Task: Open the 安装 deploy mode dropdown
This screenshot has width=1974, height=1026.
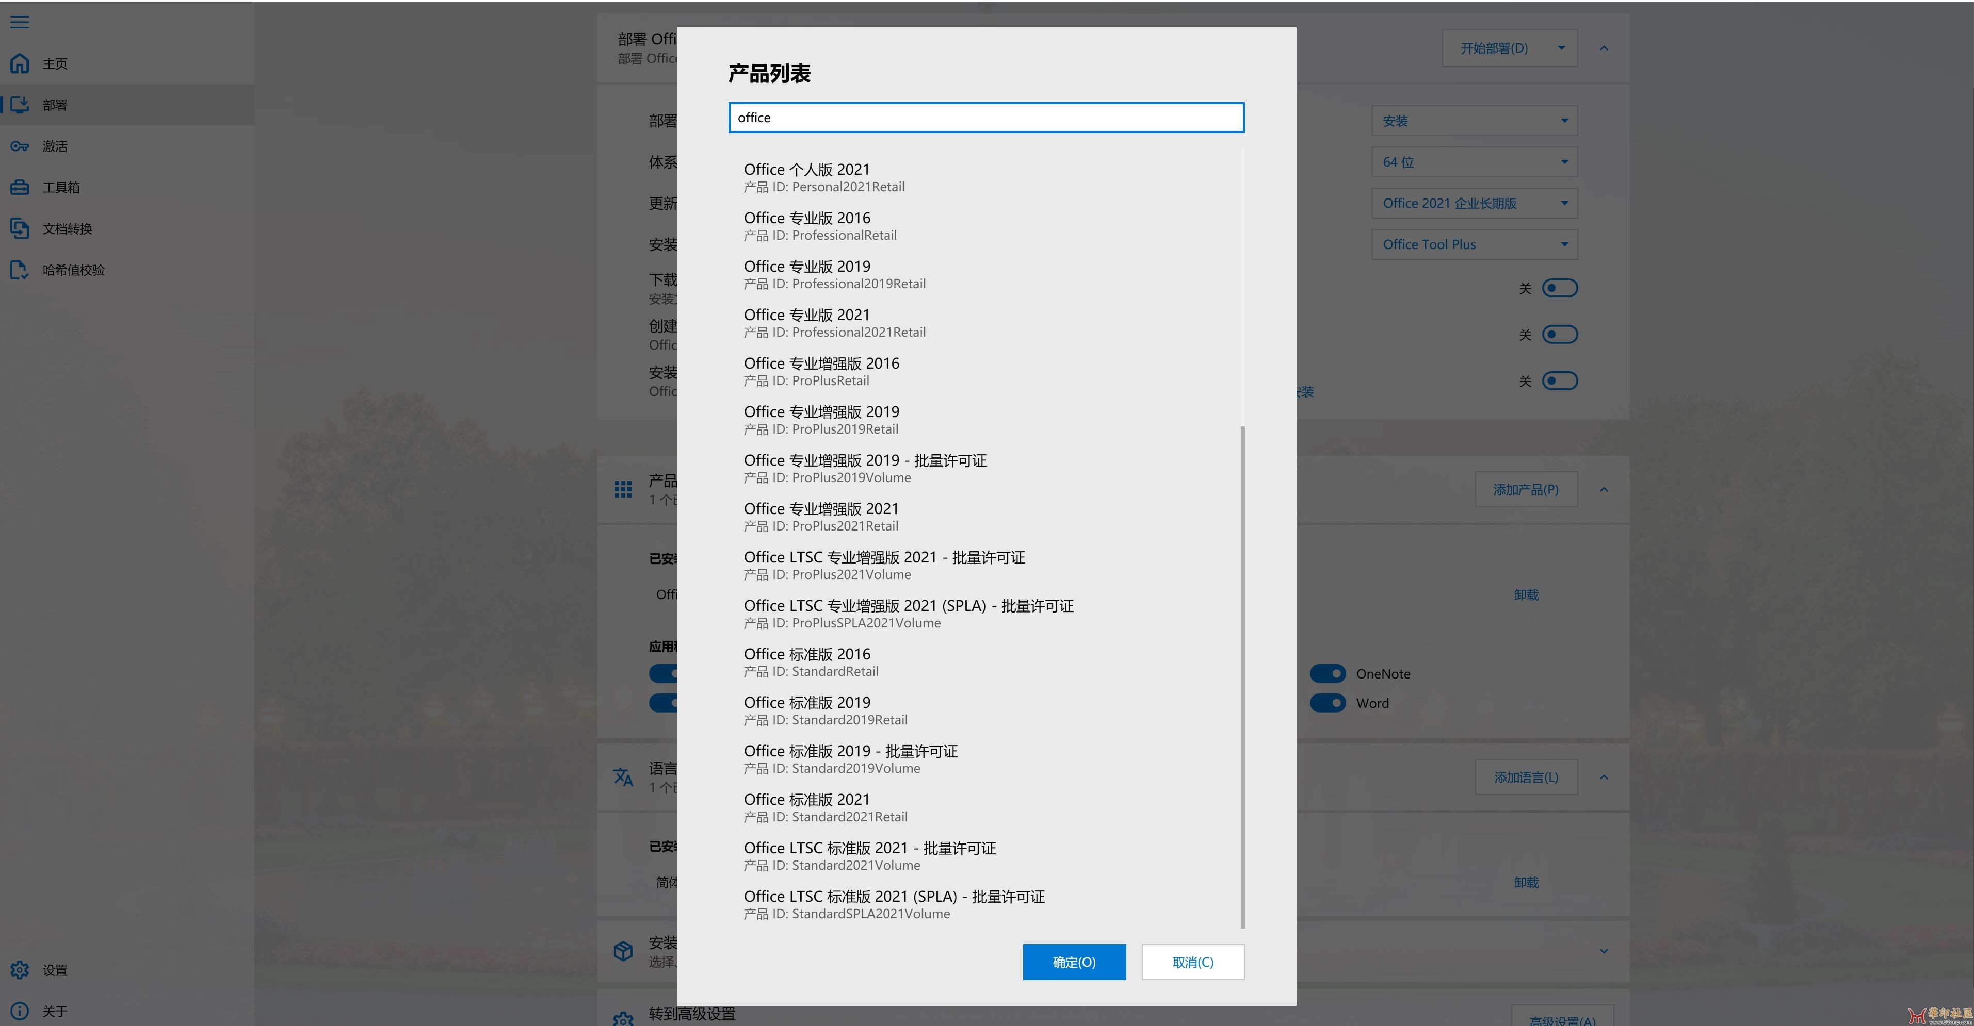Action: (1475, 121)
